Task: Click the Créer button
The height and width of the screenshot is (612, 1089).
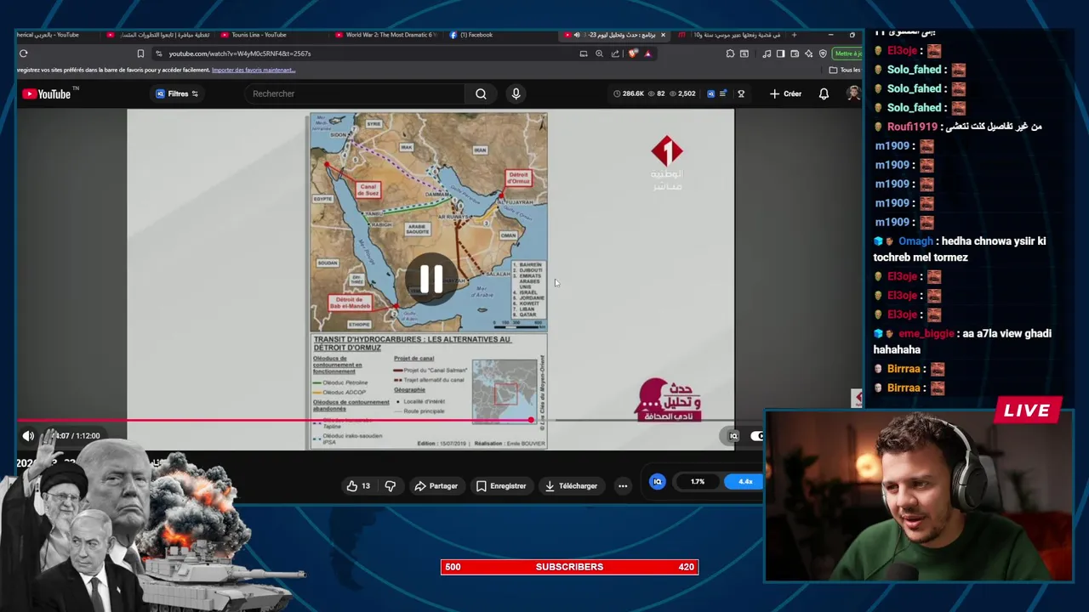Action: [x=785, y=93]
